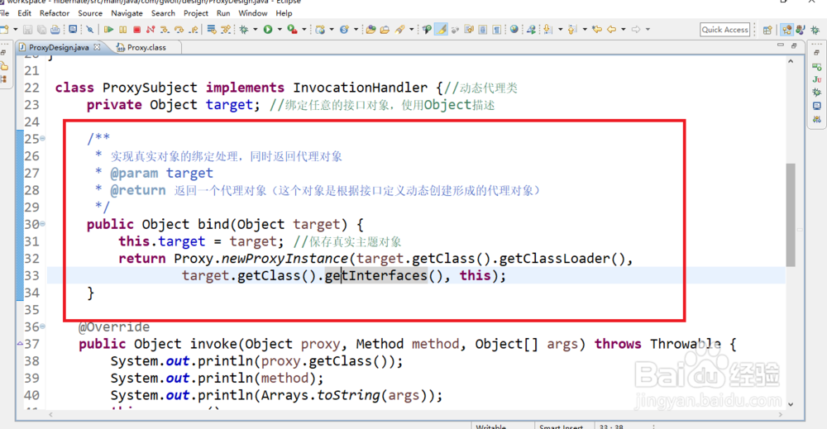
Task: Click the Step Over icon
Action: (x=179, y=30)
